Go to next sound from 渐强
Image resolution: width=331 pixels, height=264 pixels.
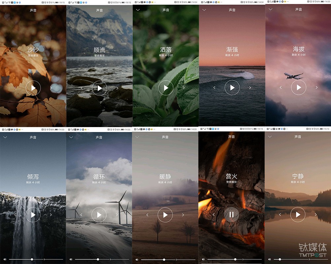(x=250, y=88)
